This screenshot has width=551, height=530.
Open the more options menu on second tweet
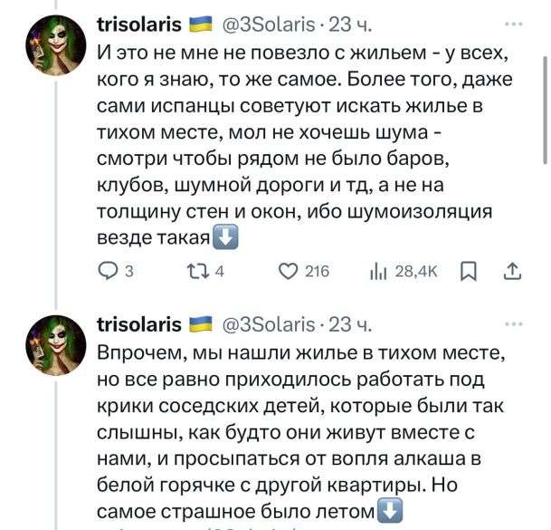[x=514, y=323]
